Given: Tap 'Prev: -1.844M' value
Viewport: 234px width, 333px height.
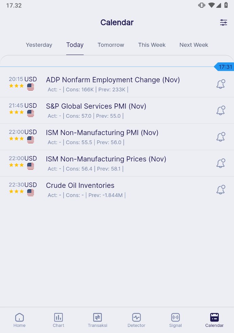Looking at the screenshot, I should pyautogui.click(x=105, y=195).
